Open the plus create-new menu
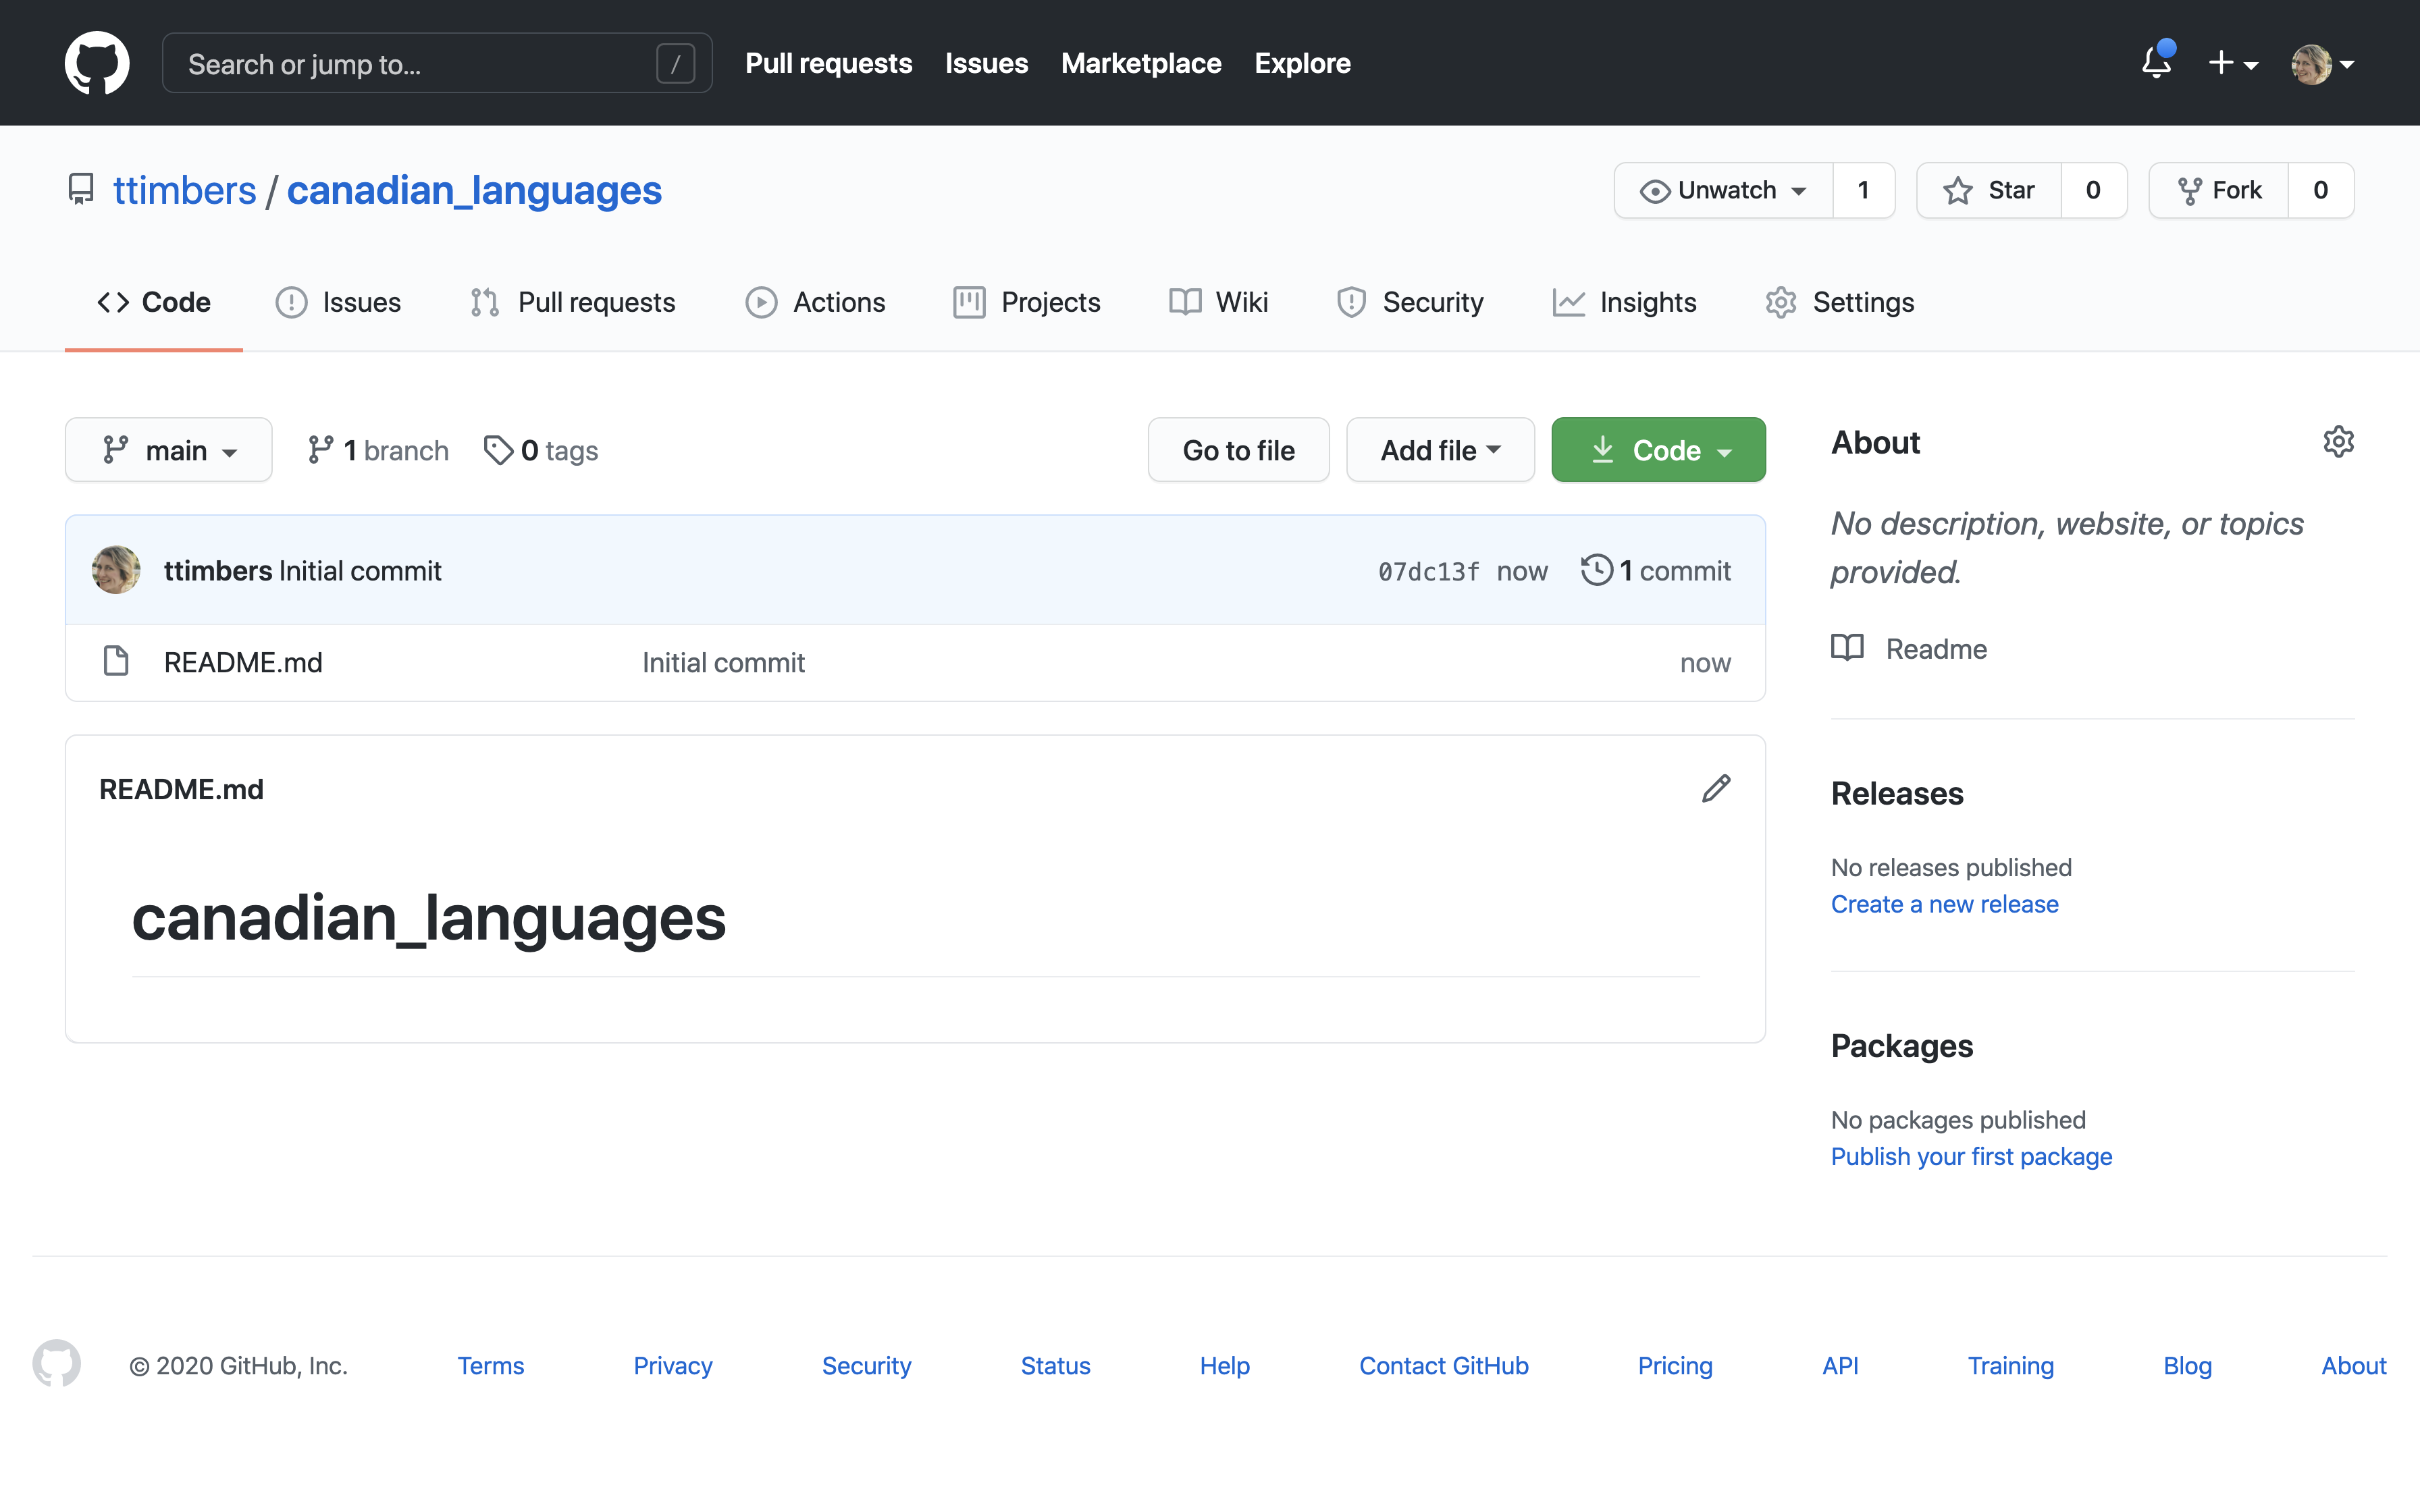2420x1512 pixels. point(2232,63)
